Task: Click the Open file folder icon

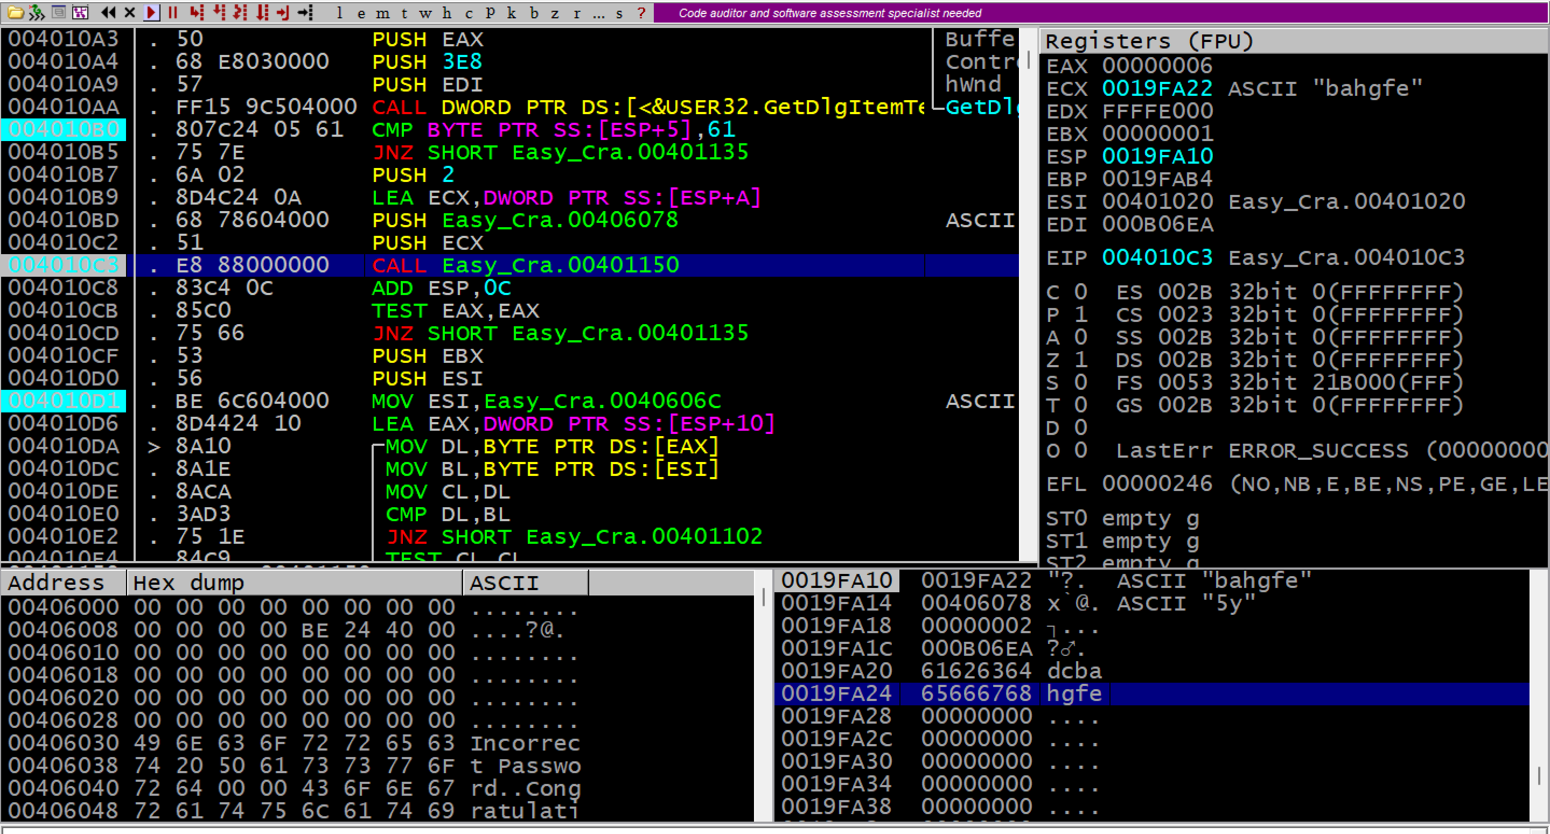Action: 15,12
